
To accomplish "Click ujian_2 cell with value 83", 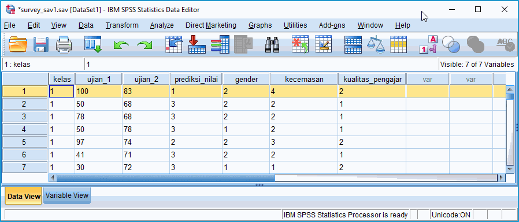I will tap(146, 92).
